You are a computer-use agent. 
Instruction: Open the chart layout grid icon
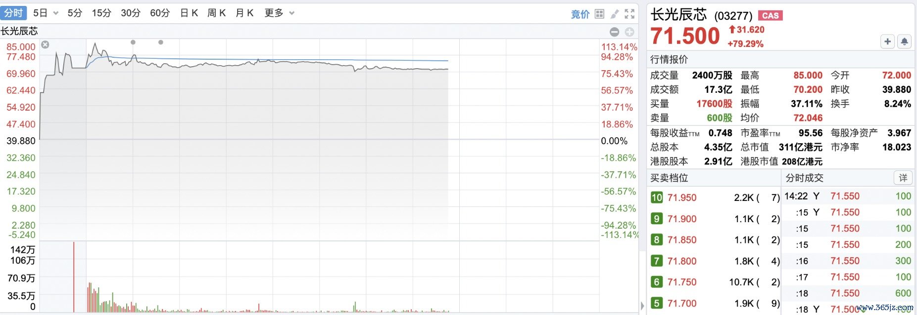point(599,14)
